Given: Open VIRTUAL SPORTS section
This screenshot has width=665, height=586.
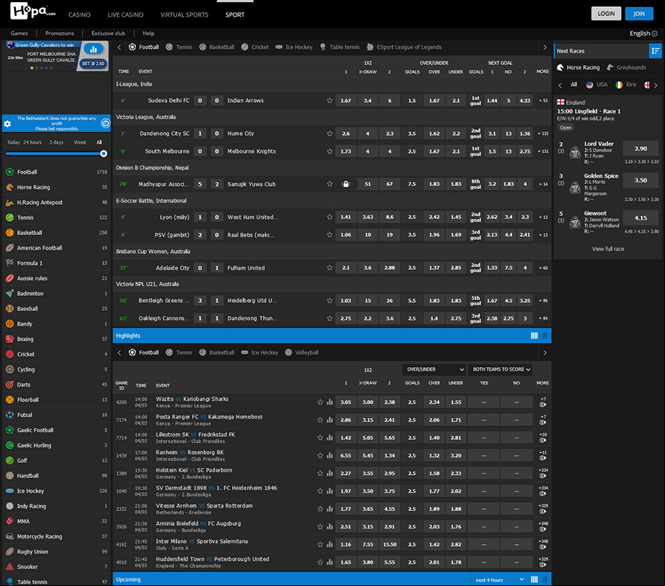Looking at the screenshot, I should point(185,15).
